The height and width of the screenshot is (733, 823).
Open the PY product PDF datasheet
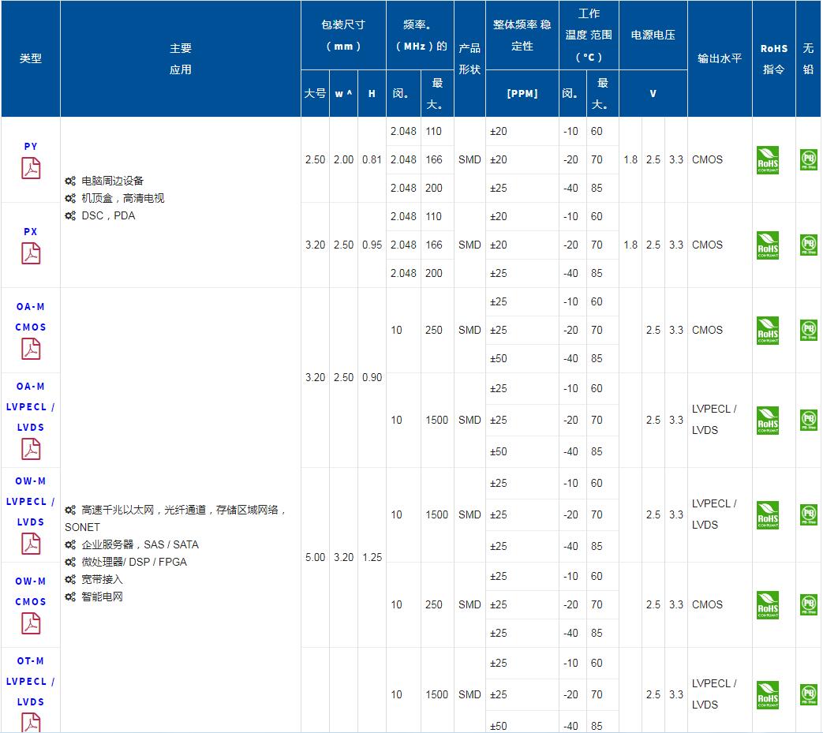(x=31, y=168)
